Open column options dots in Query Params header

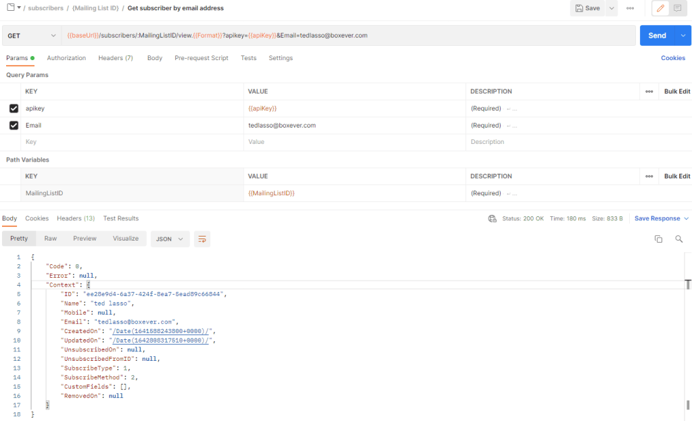(x=649, y=91)
